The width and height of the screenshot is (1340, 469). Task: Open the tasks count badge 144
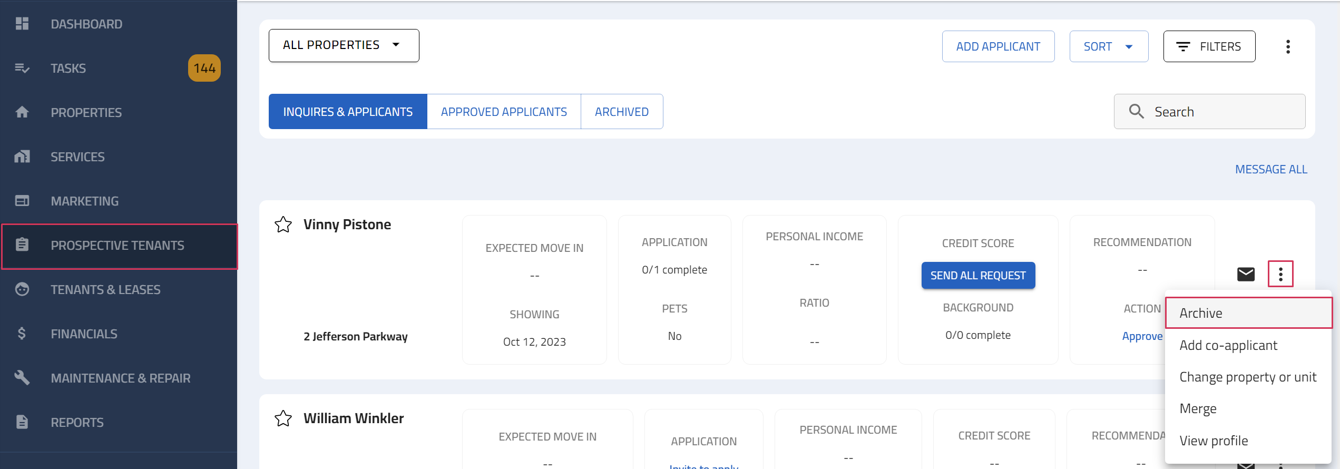204,68
